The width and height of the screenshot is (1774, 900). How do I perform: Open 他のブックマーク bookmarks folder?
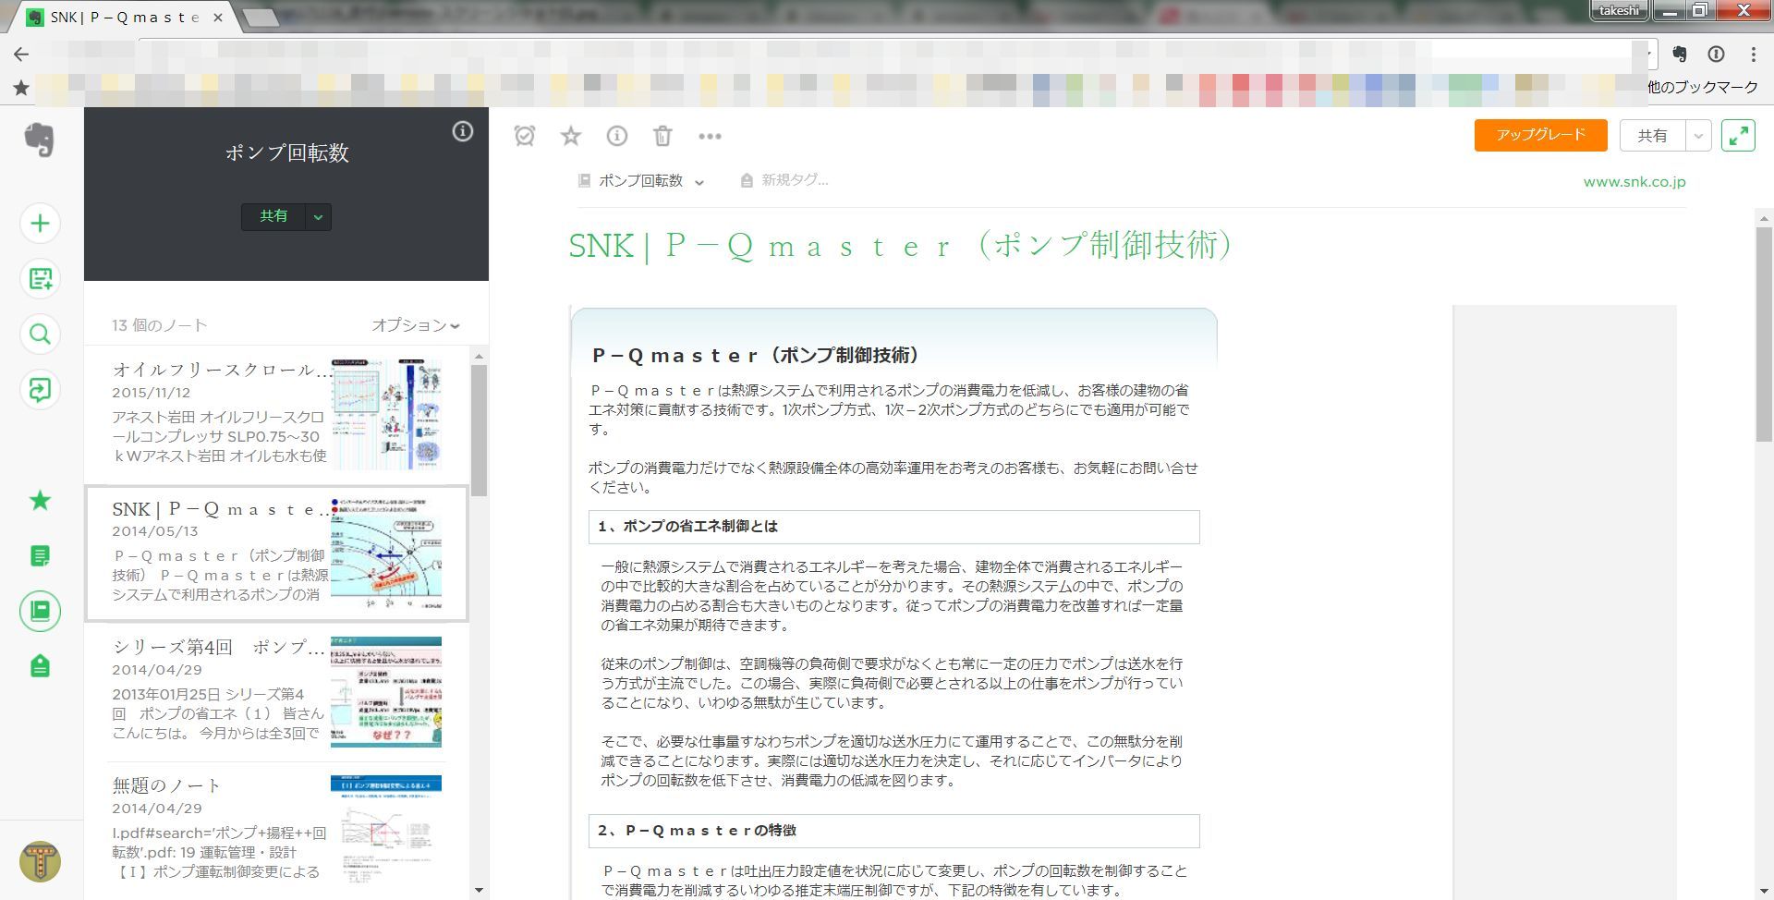pos(1703,88)
